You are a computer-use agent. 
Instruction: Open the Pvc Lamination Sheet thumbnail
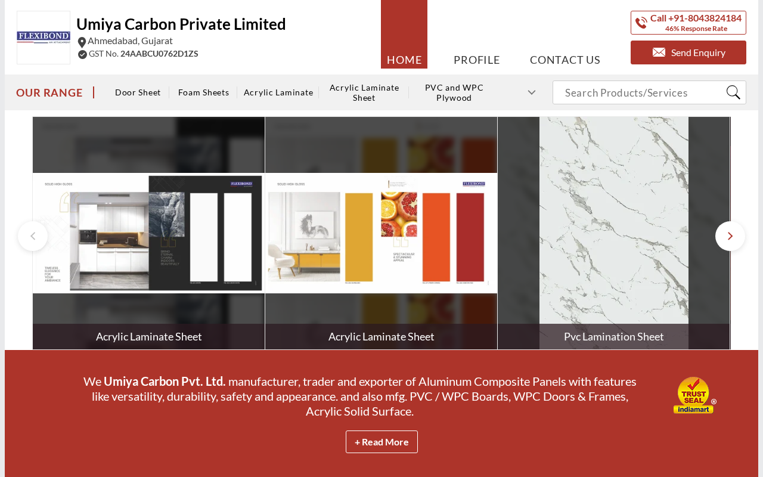(x=614, y=233)
